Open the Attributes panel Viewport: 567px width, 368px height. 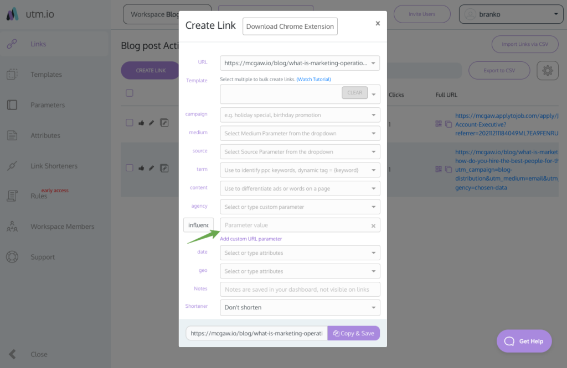pyautogui.click(x=47, y=135)
